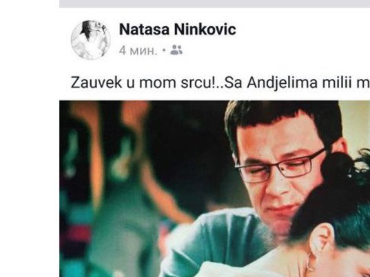Select the word "Ninkovic" in the author name

tap(205, 30)
